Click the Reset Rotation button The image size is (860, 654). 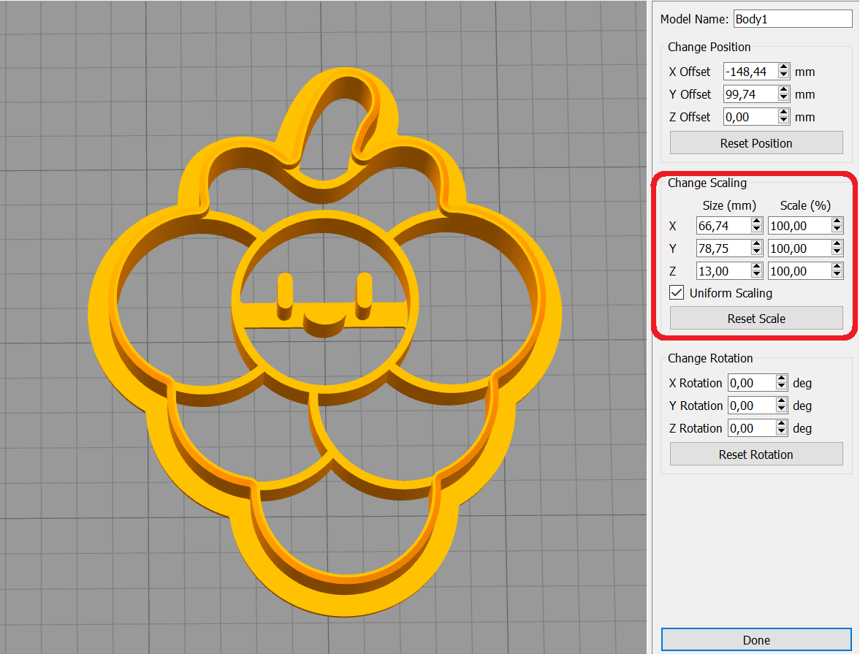point(756,455)
